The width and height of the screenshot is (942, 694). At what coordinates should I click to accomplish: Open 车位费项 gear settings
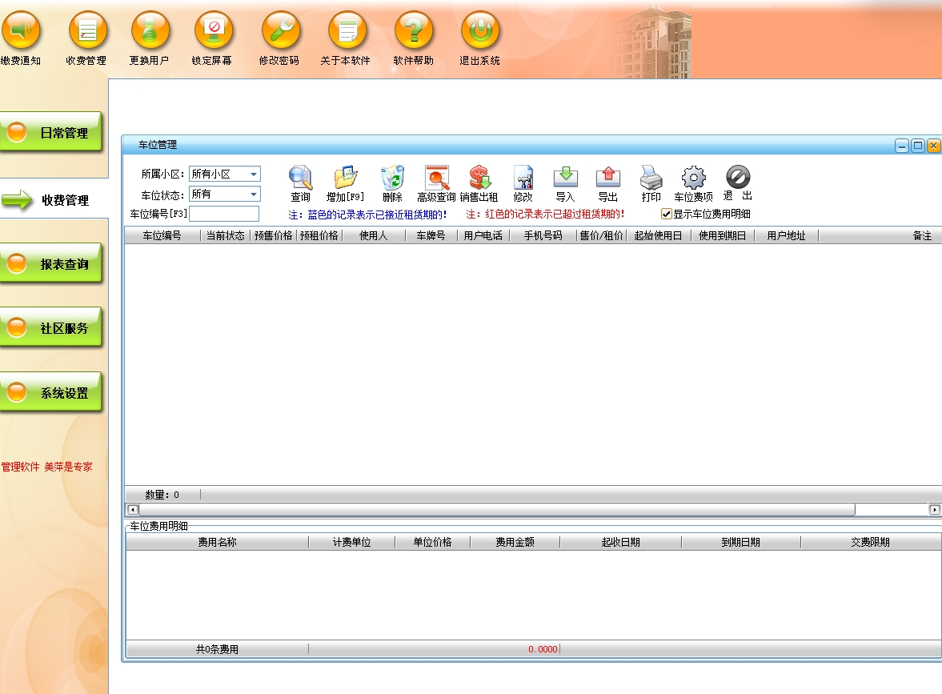click(693, 178)
